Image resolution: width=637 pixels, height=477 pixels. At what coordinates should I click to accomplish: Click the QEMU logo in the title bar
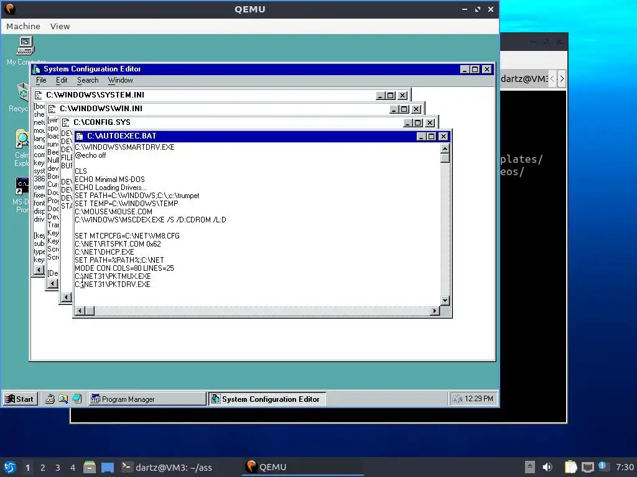coord(10,9)
